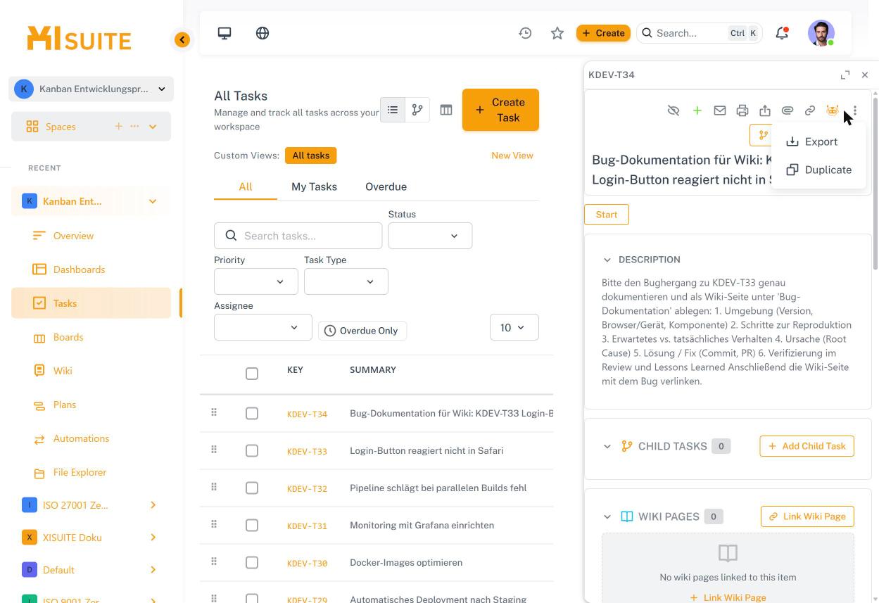This screenshot has width=879, height=603.
Task: Switch to the hierarchy branch view icon
Action: pyautogui.click(x=417, y=110)
